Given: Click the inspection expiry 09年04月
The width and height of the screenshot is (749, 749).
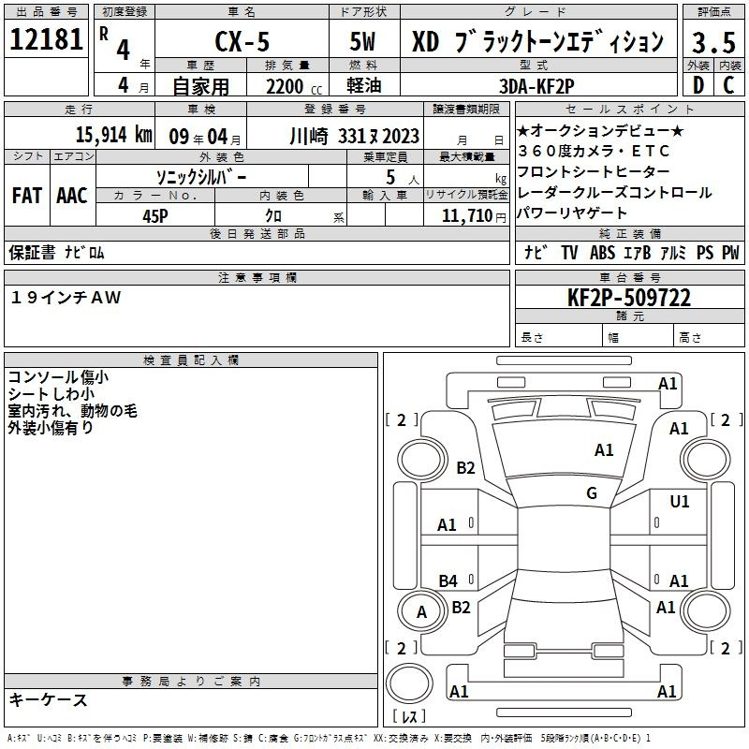Looking at the screenshot, I should 205,137.
